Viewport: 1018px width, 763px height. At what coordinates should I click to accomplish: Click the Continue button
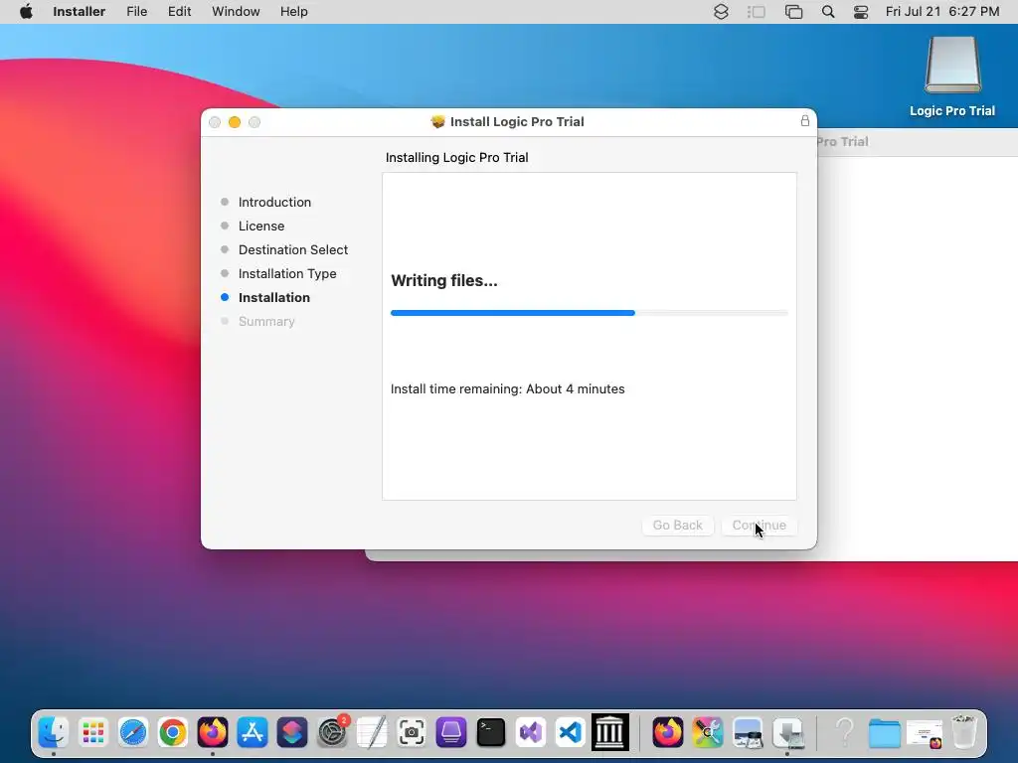[759, 525]
